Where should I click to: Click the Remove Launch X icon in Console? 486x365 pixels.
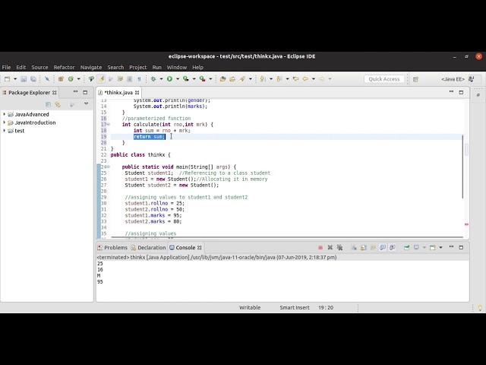pos(330,247)
